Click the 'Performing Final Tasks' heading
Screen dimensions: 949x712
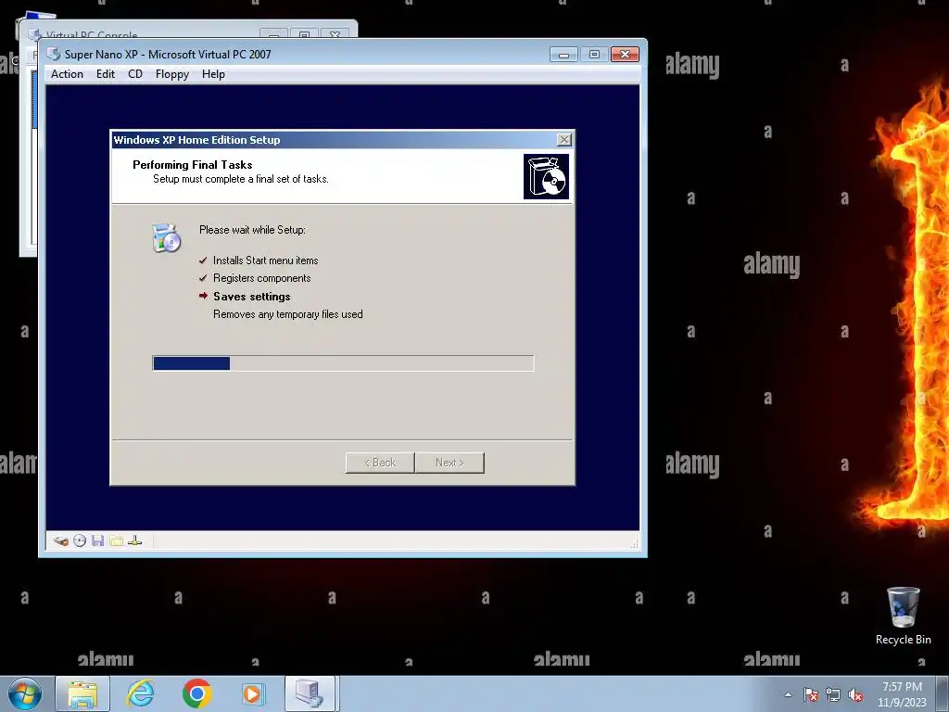point(193,165)
